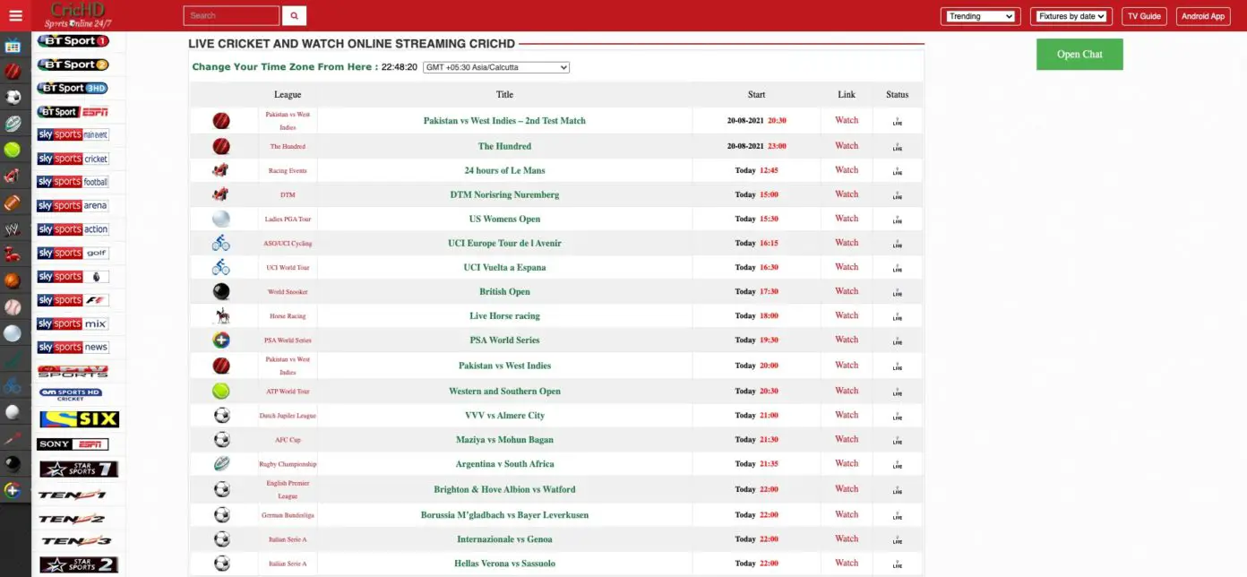
Task: Open the sidebar hamburger menu
Action: (13, 14)
